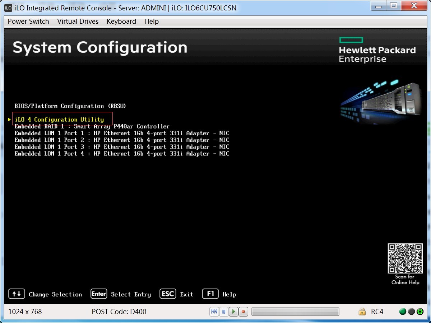Open the Help menu
The height and width of the screenshot is (323, 431).
click(152, 22)
